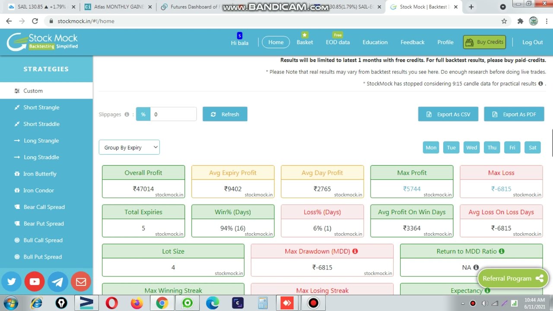Go back with browser back arrow
The image size is (553, 311).
[9, 21]
